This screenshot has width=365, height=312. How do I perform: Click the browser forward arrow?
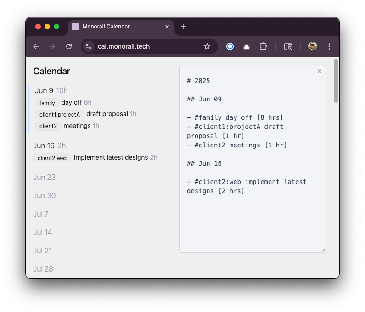coord(52,46)
